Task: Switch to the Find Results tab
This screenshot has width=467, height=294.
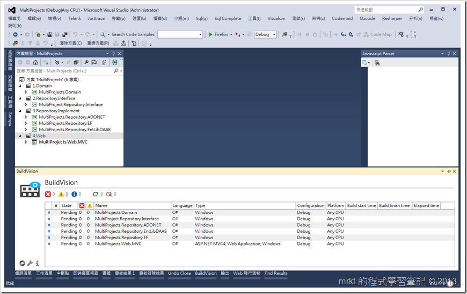Action: click(276, 274)
